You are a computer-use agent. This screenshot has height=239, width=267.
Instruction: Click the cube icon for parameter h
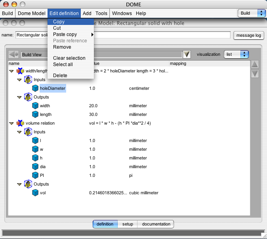tap(35, 158)
